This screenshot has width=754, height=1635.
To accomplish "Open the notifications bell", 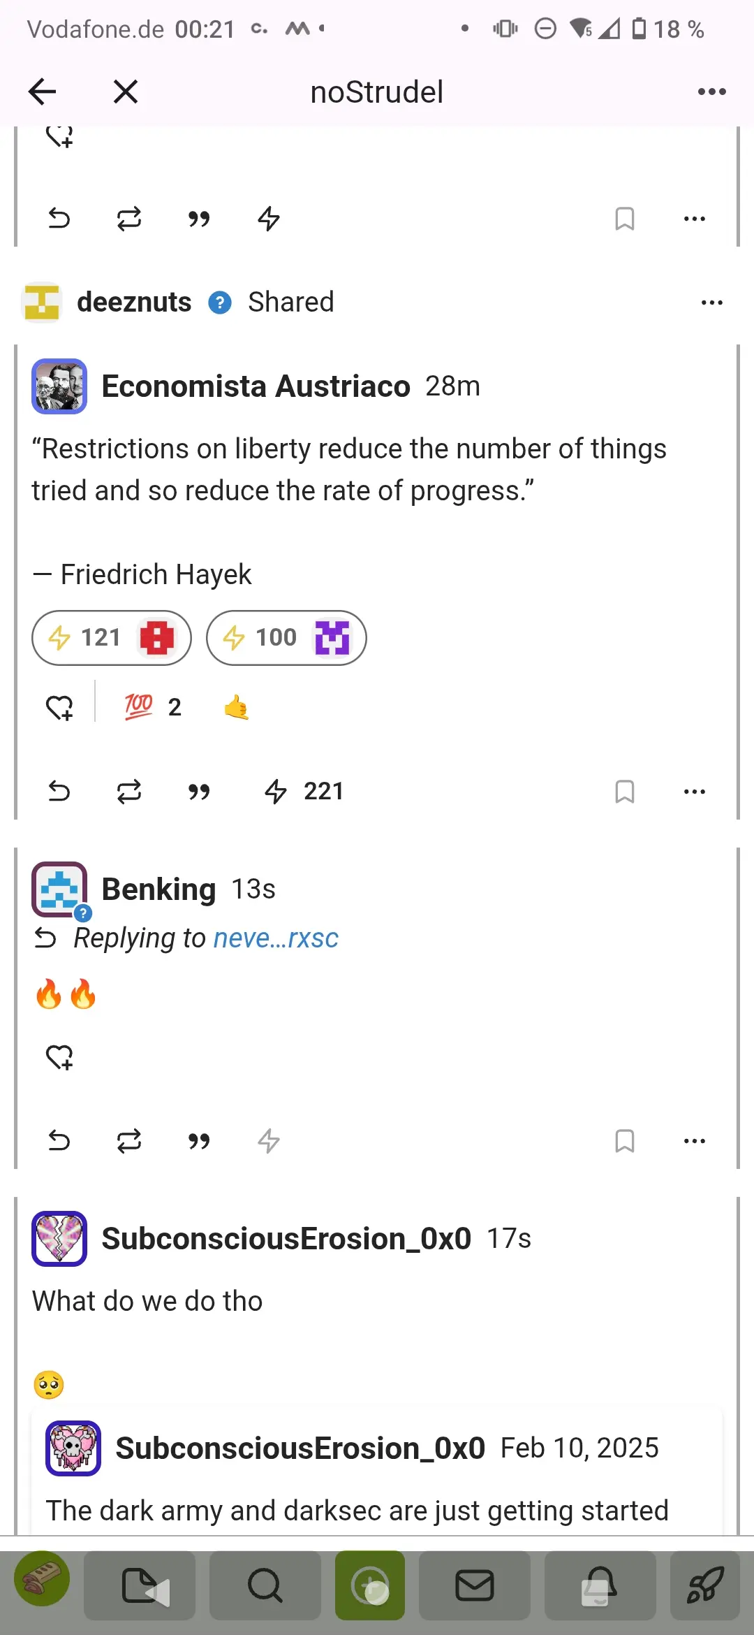I will 600,1585.
